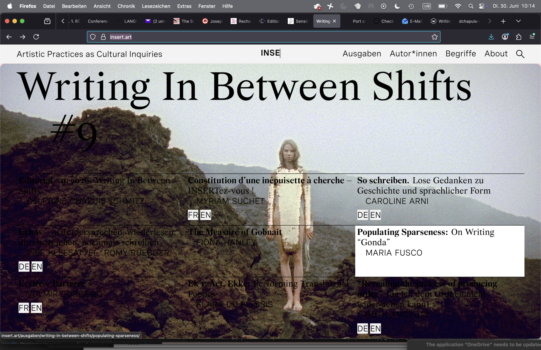Select EN for Caroline Arni's article

[x=375, y=215]
